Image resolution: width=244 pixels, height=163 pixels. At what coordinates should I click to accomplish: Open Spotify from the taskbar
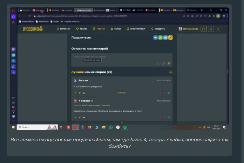125,127
